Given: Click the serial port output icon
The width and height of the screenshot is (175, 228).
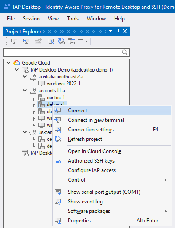Looking at the screenshot, I should pos(58,192).
